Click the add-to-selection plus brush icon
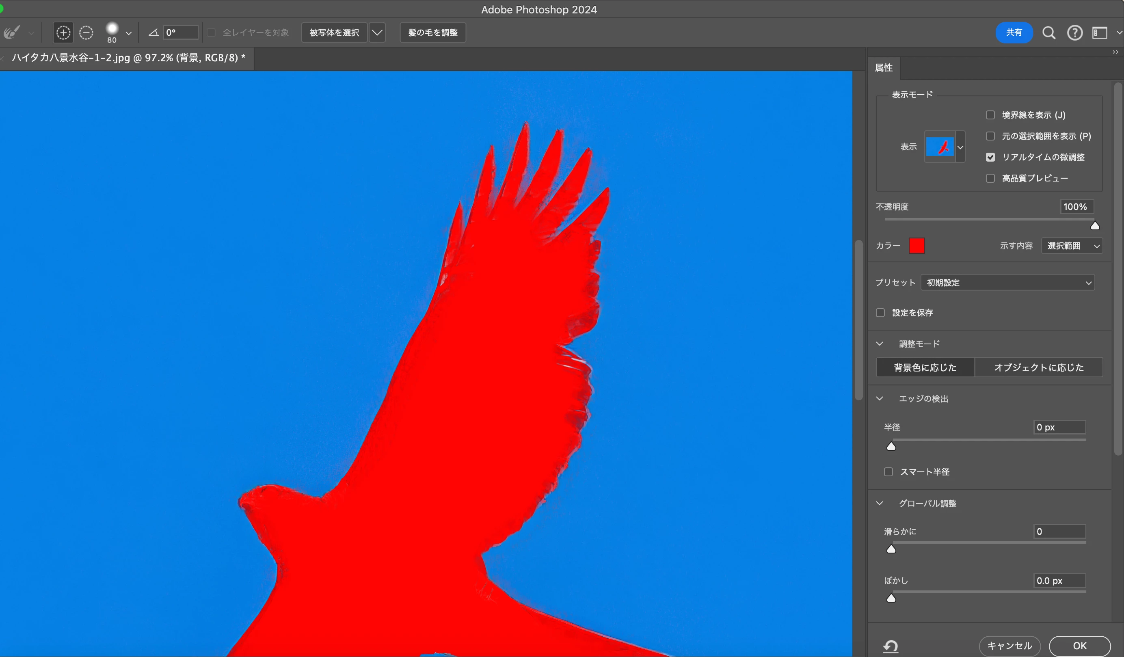Screen dimensions: 1124x657 63,32
